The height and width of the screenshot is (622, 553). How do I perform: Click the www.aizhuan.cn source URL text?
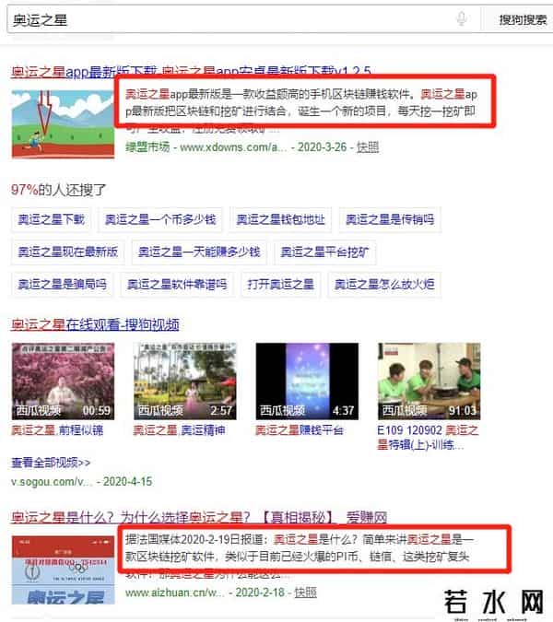(x=174, y=593)
